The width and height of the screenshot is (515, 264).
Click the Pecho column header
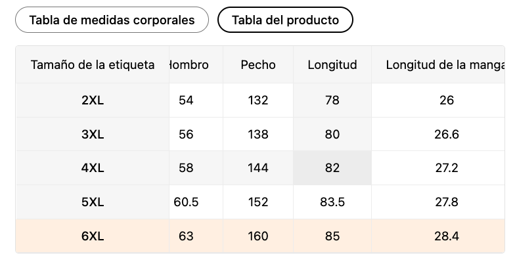click(x=258, y=64)
